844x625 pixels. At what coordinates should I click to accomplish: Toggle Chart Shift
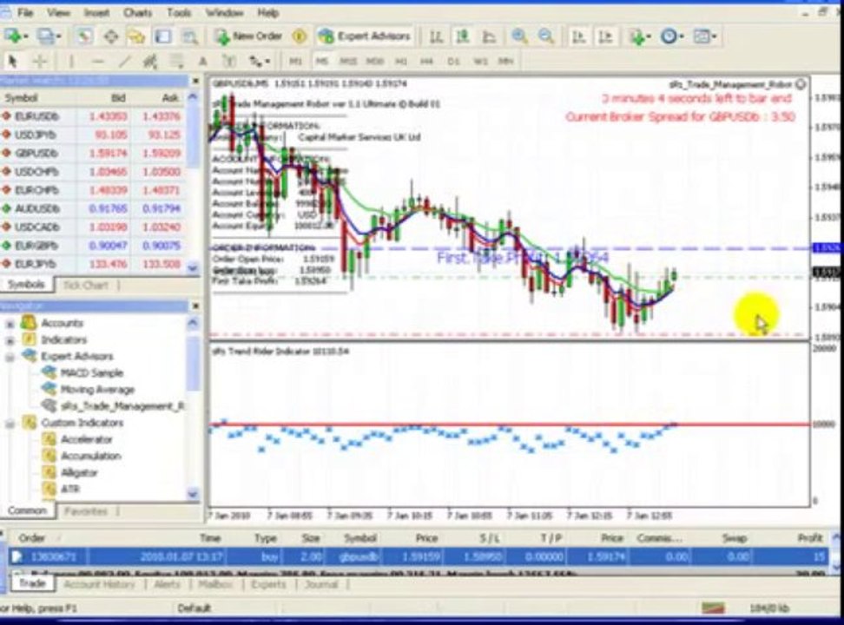pyautogui.click(x=605, y=36)
